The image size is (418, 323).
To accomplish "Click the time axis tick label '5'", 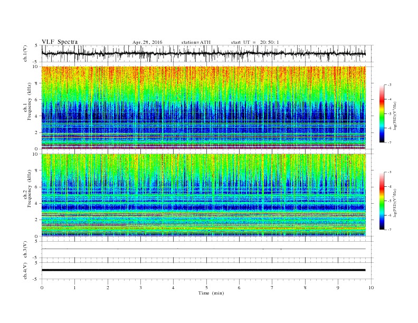I will (x=206, y=288).
